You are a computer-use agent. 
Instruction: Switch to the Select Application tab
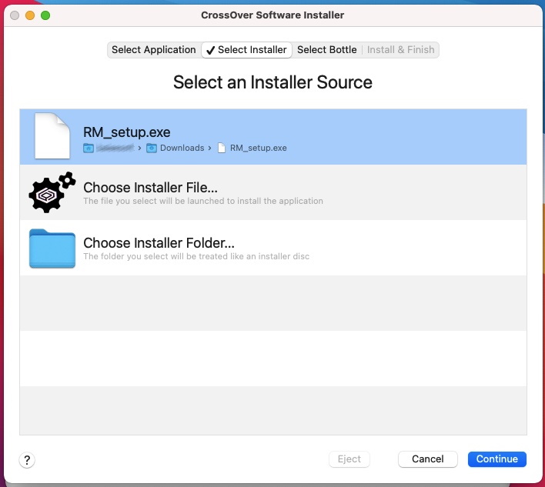(x=154, y=50)
